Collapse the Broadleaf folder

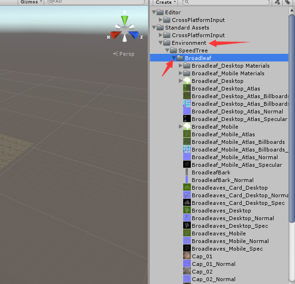174,58
